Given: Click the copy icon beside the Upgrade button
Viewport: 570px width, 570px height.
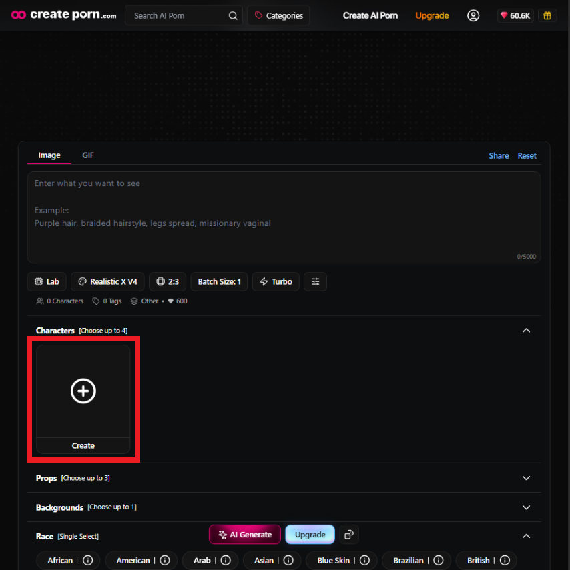Looking at the screenshot, I should coord(348,535).
